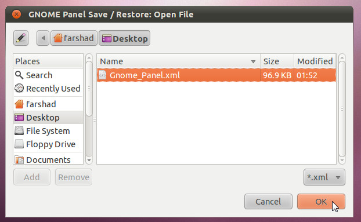Sort files by the Modified column header
This screenshot has width=361, height=222.
click(315, 61)
